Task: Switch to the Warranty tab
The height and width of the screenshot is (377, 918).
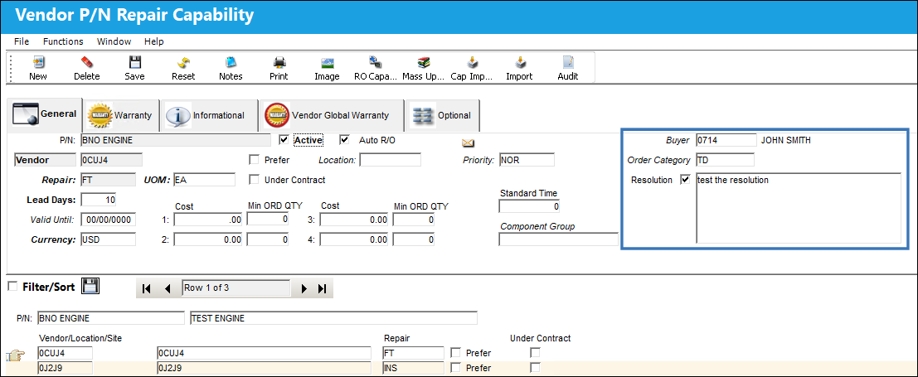Action: click(x=121, y=115)
